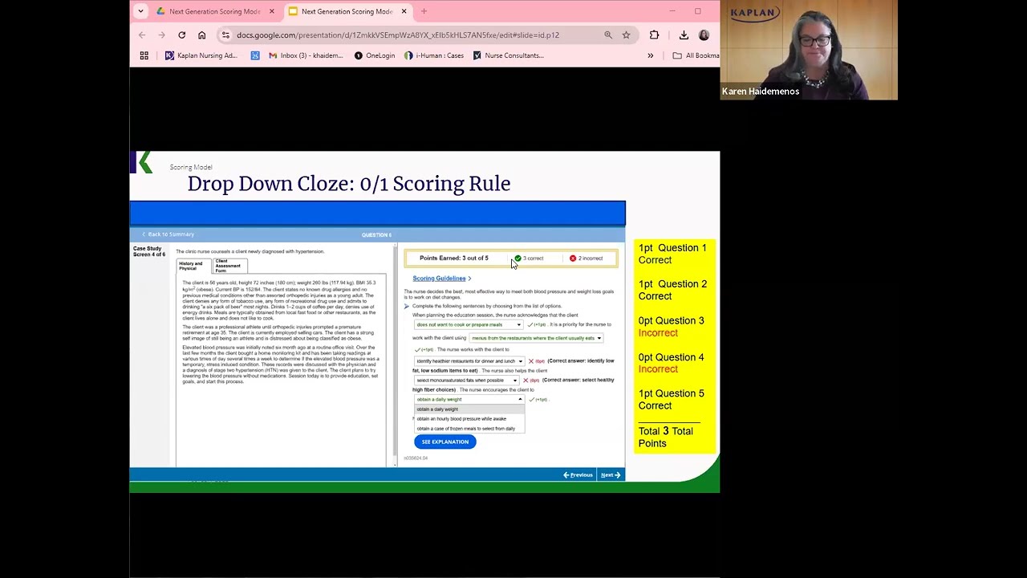Open the i-Human : Cases bookmark
Viewport: 1027px width, 578px height.
[434, 55]
